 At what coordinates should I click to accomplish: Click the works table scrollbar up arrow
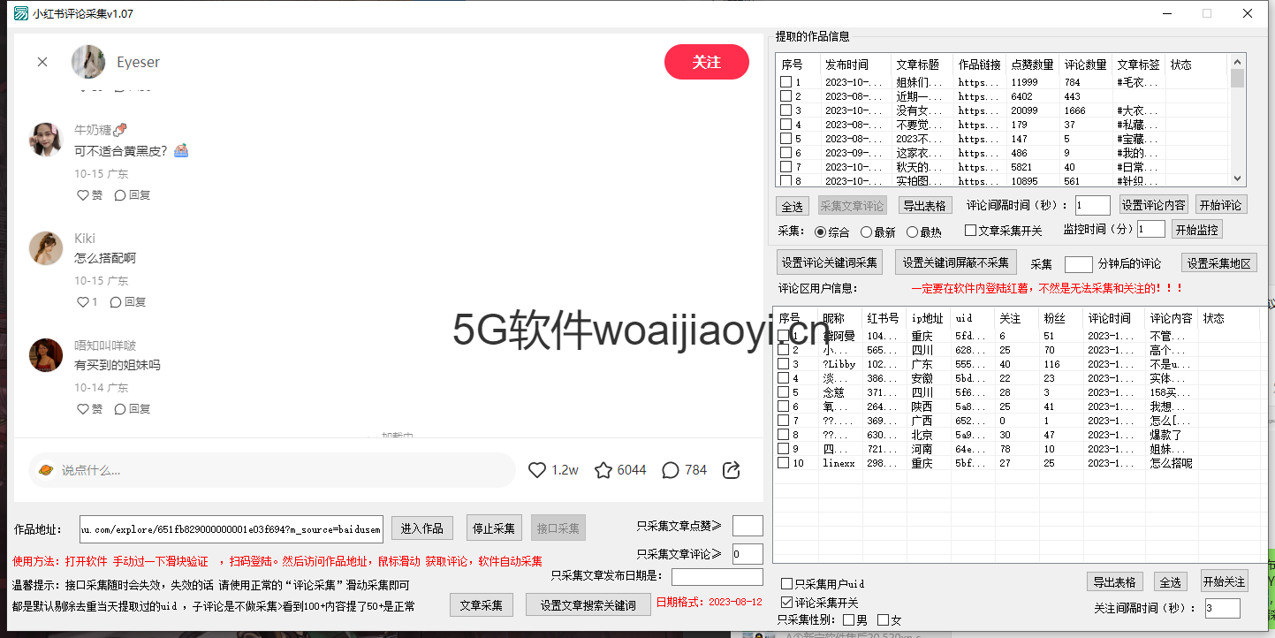(x=1237, y=62)
